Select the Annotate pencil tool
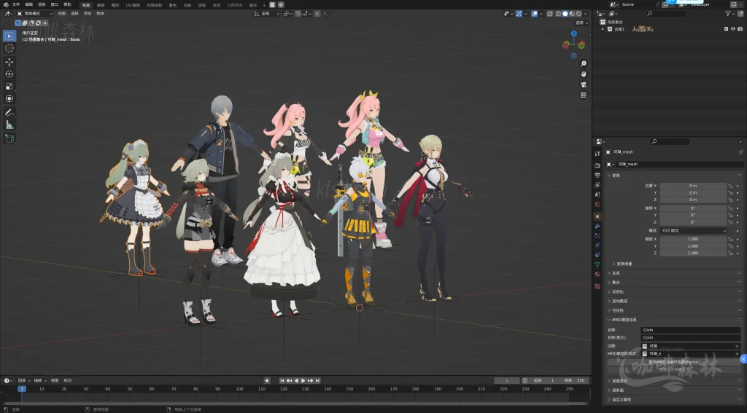 click(x=9, y=113)
